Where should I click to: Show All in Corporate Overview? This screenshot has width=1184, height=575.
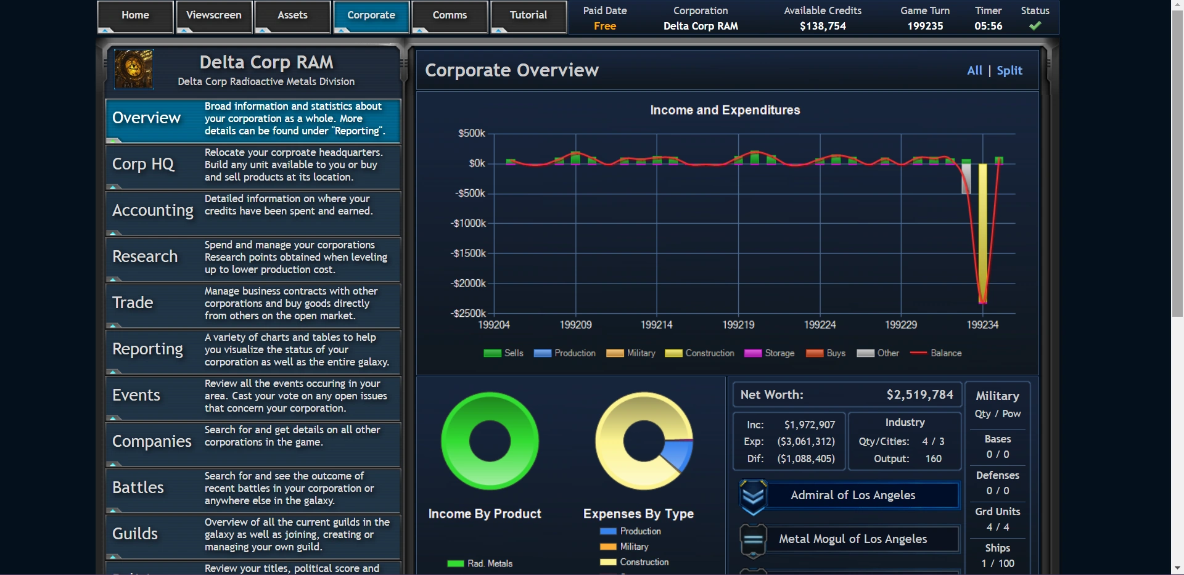click(974, 70)
